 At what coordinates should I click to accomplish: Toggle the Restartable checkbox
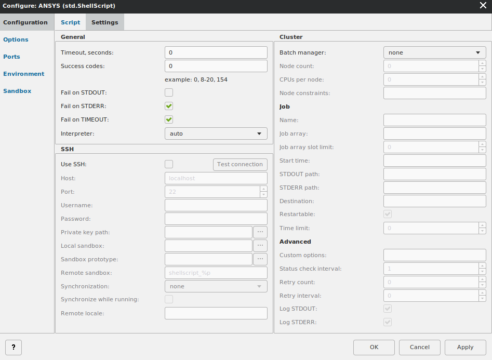(388, 214)
